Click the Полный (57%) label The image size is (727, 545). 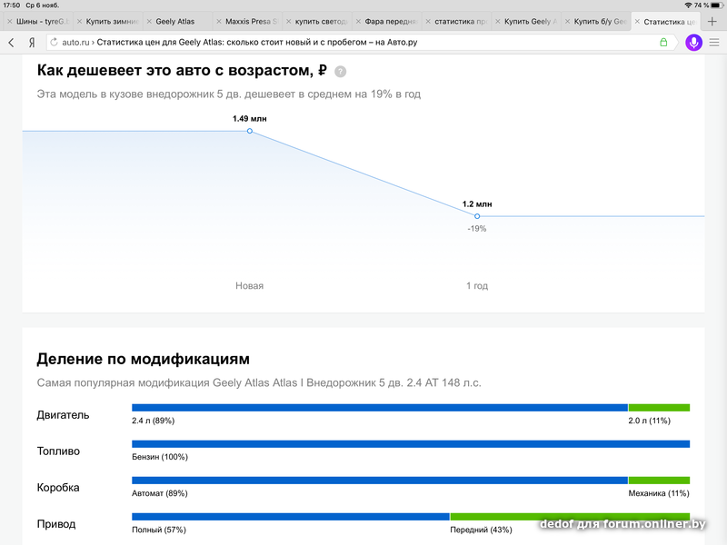tap(159, 530)
